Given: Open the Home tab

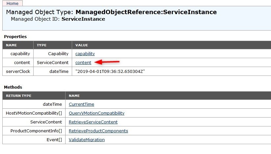Looking at the screenshot, I should point(13,3).
